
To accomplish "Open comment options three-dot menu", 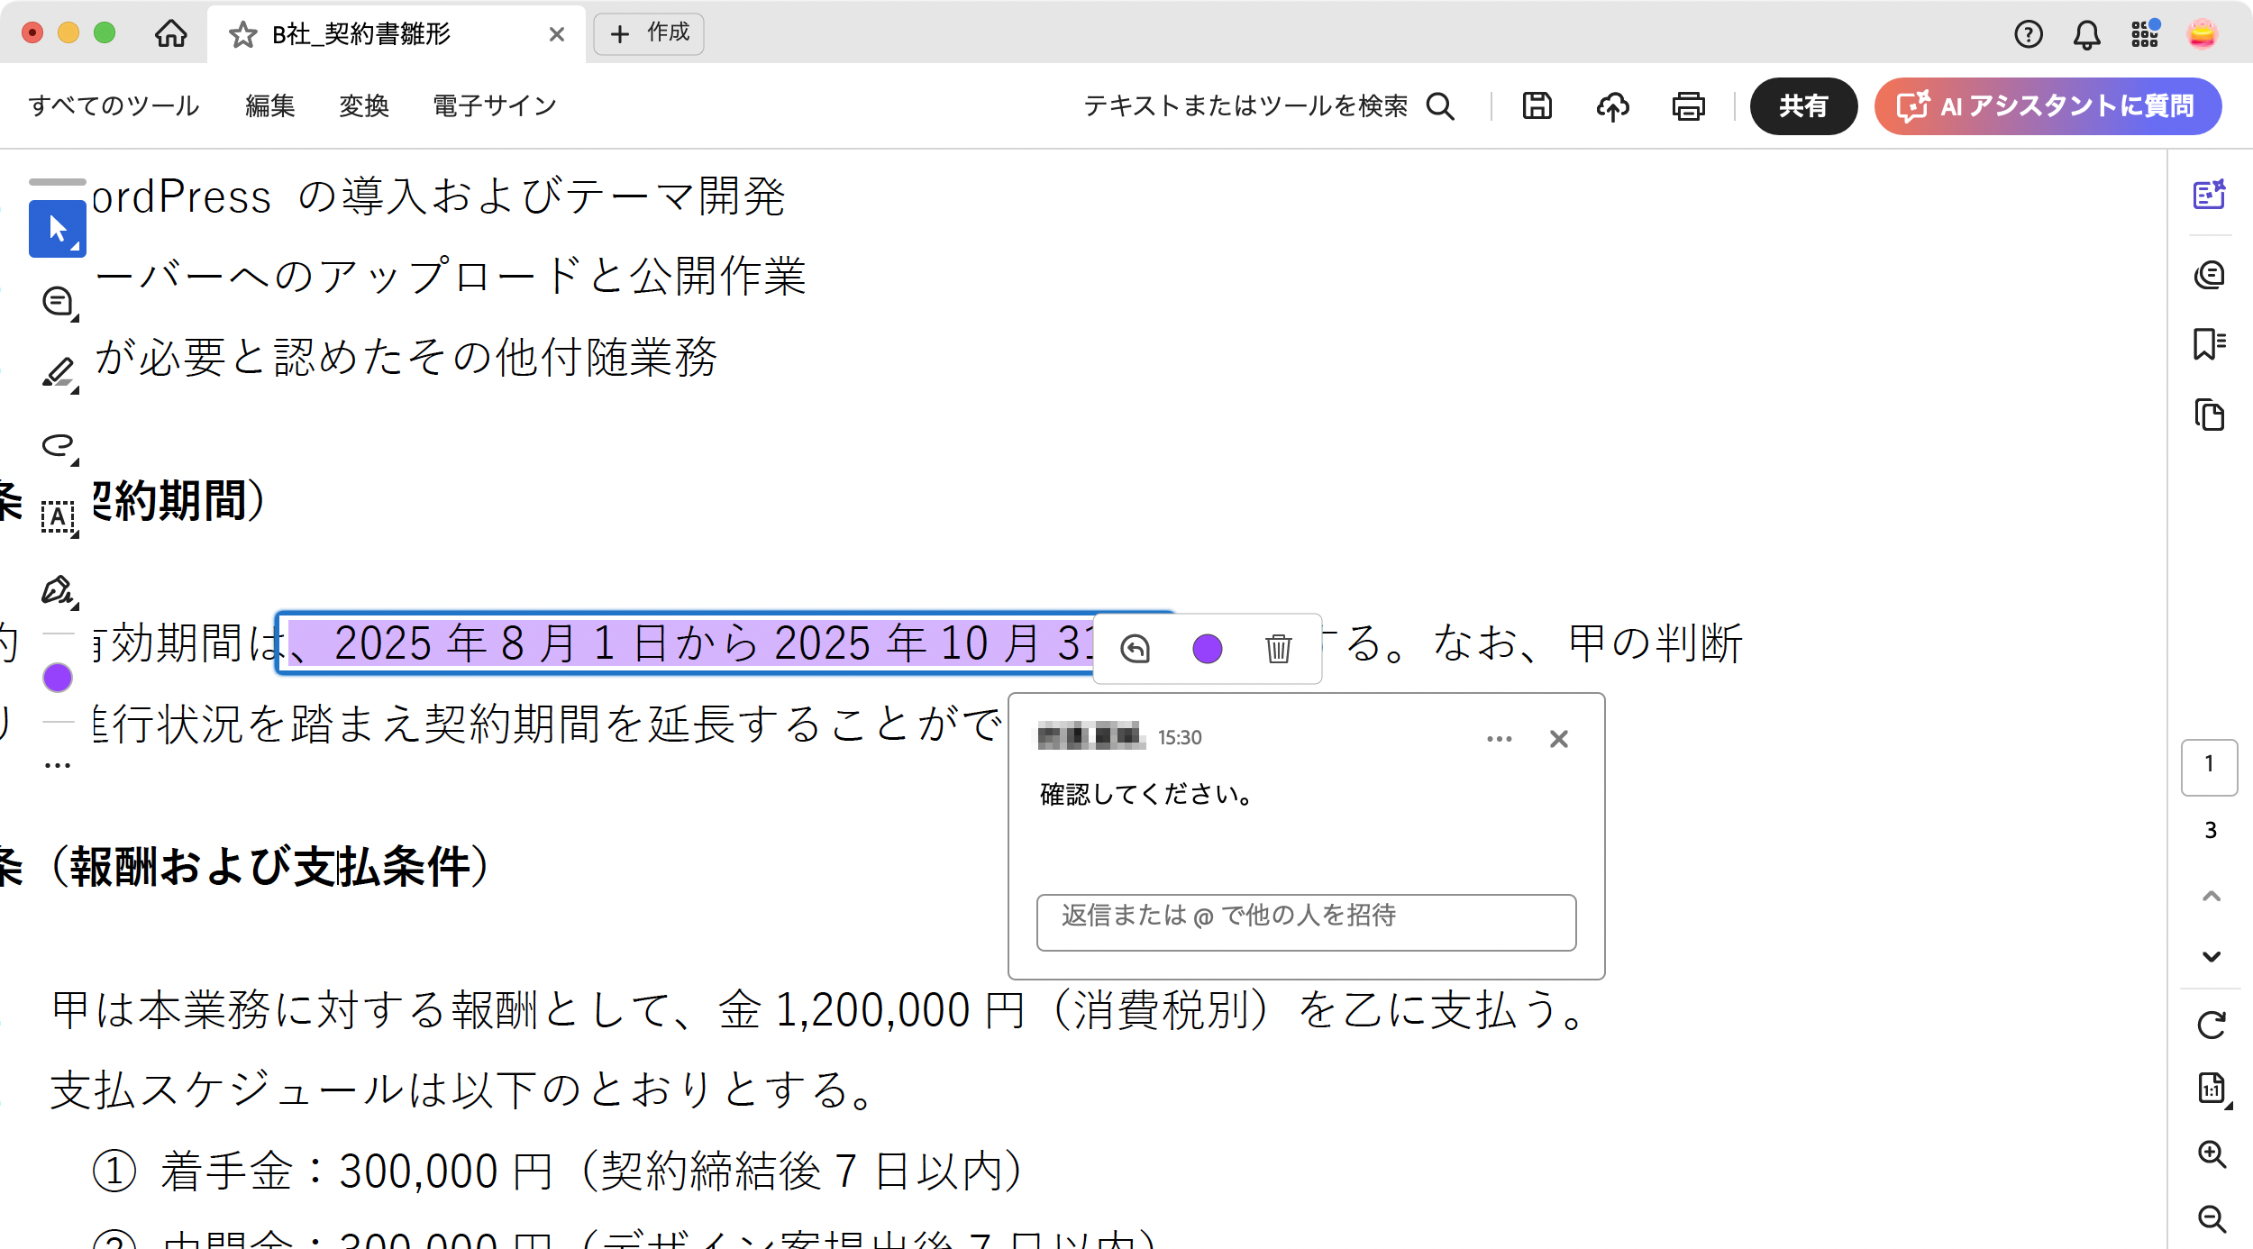I will pyautogui.click(x=1499, y=739).
